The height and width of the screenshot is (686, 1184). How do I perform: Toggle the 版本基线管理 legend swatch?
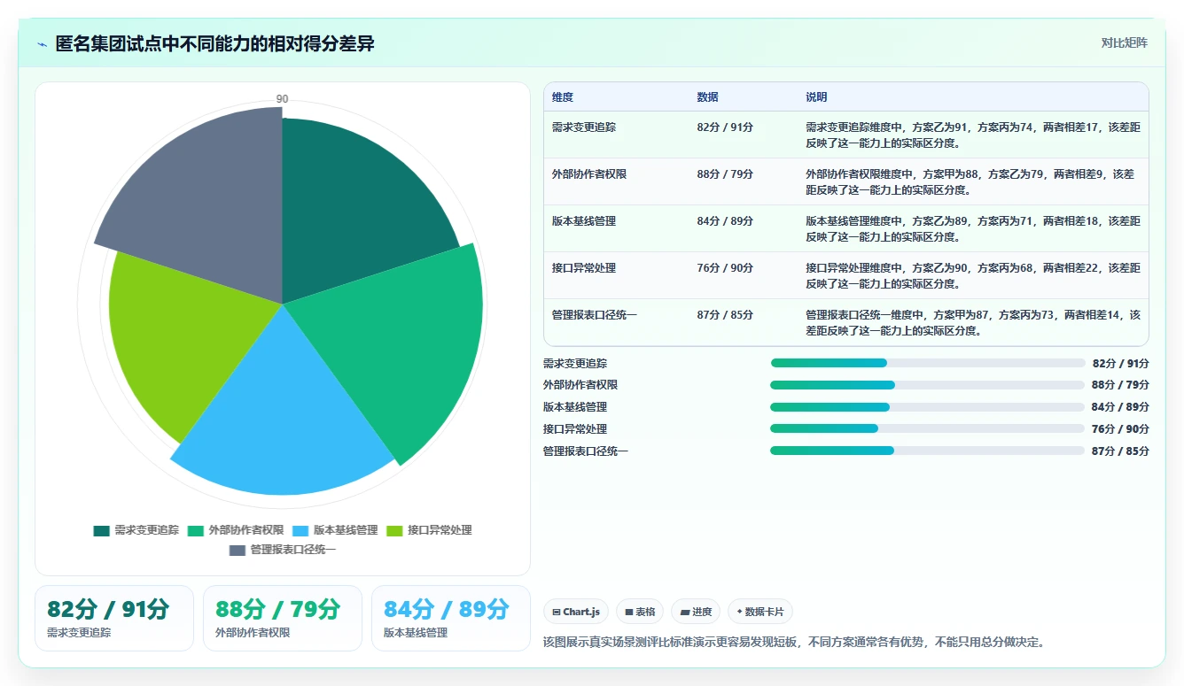300,530
